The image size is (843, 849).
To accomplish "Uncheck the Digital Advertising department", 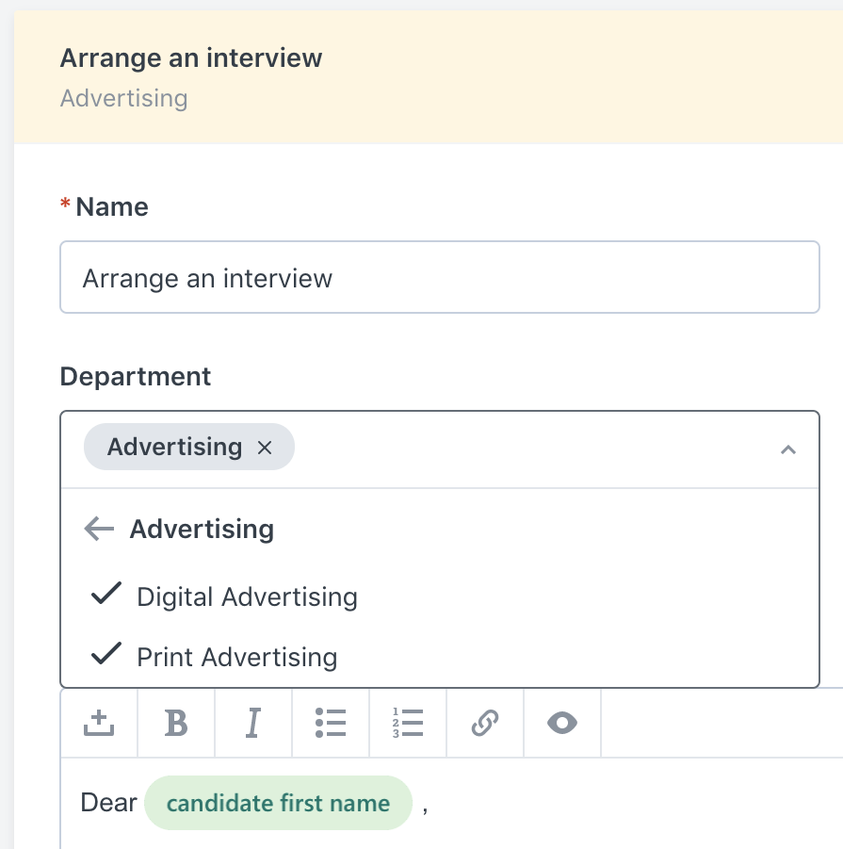I will pyautogui.click(x=247, y=596).
